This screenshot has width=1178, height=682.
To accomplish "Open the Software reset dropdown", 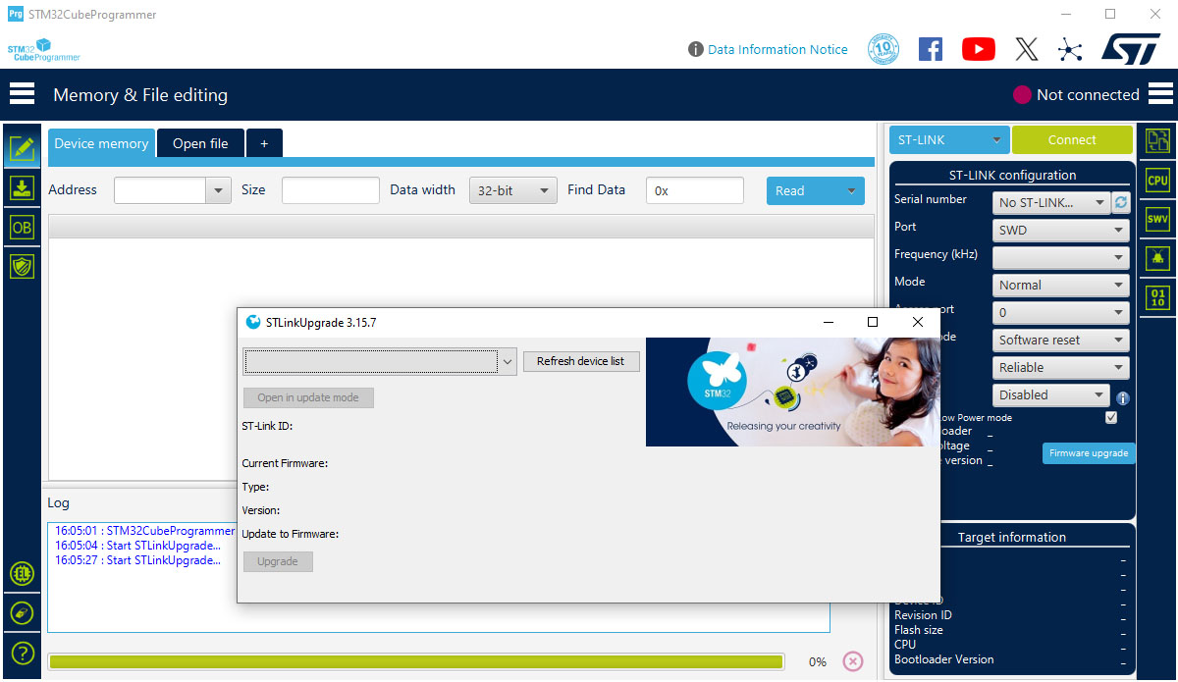I will (1061, 340).
